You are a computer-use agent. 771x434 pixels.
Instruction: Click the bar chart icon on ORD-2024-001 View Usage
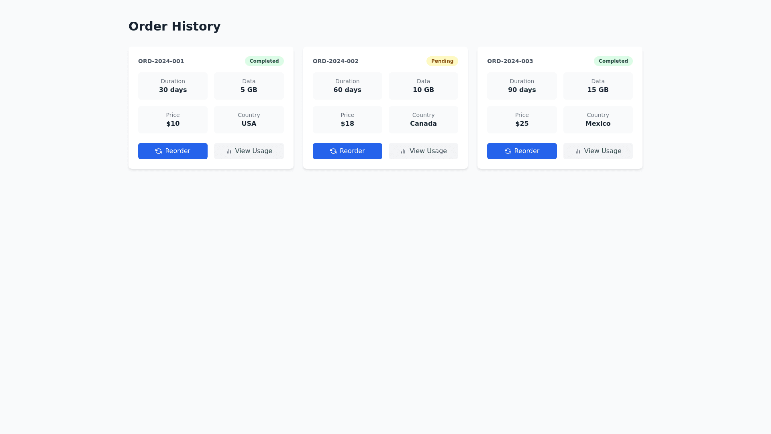click(228, 151)
